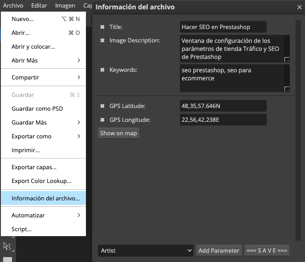Select Abrir y colocar... menu entry
Screen dimensions: 305x262
point(43,46)
